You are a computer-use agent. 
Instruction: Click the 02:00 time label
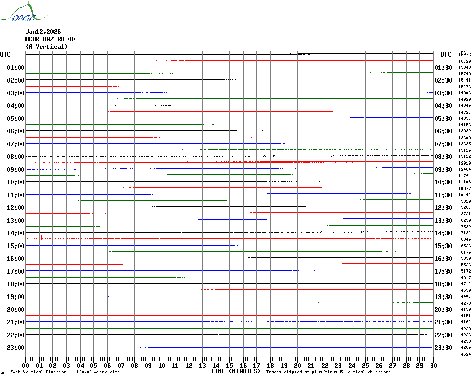[x=16, y=80]
